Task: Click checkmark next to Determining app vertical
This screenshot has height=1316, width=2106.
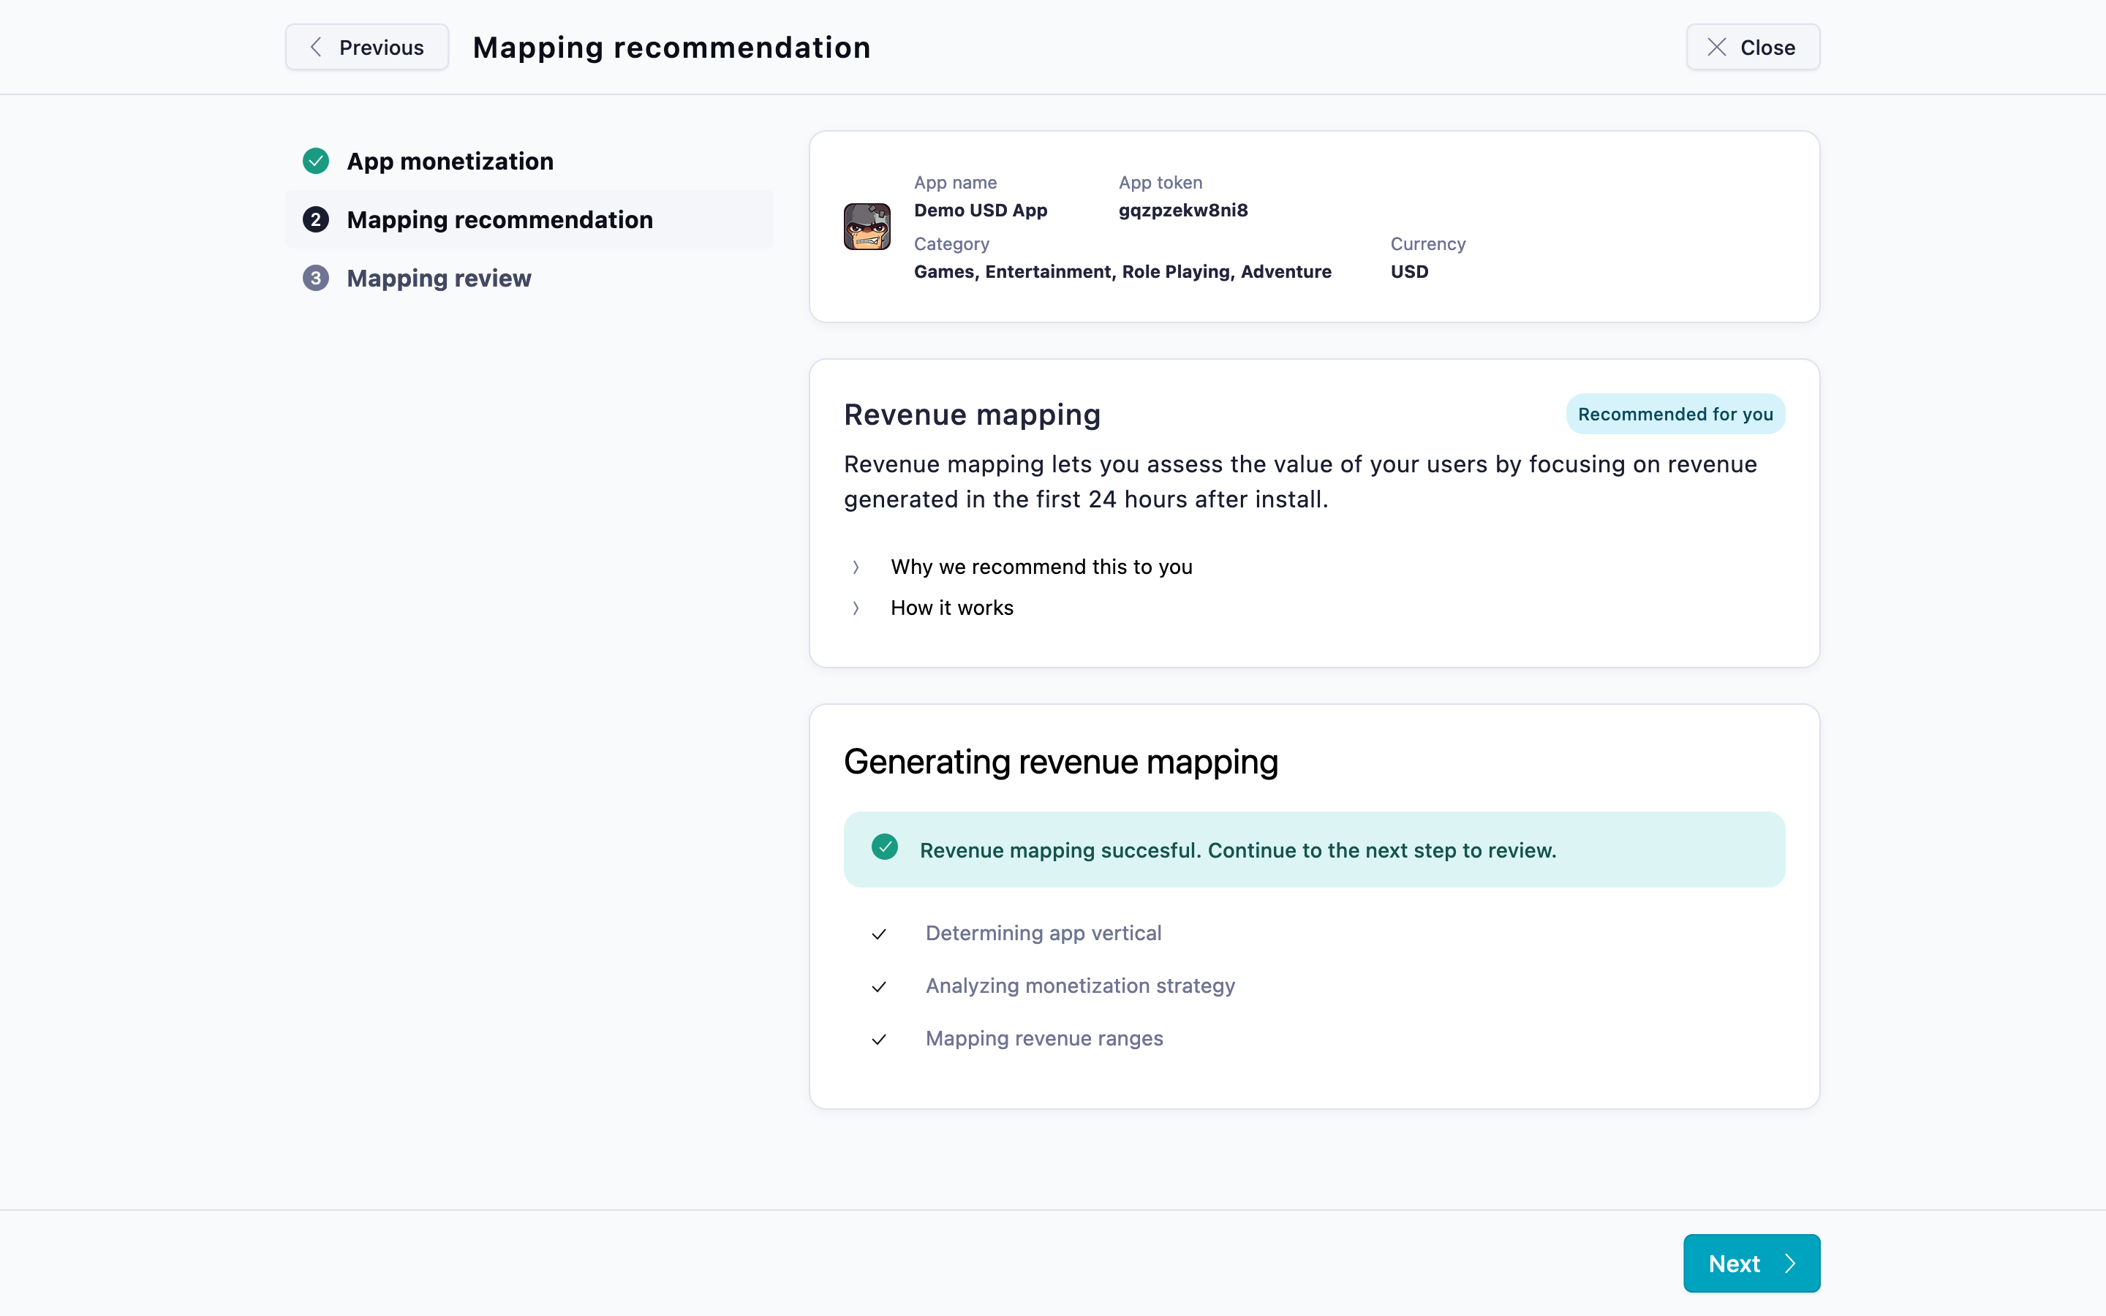Action: [879, 934]
